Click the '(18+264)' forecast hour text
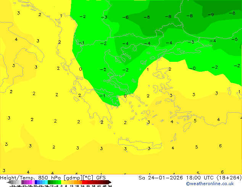 coord(229,178)
